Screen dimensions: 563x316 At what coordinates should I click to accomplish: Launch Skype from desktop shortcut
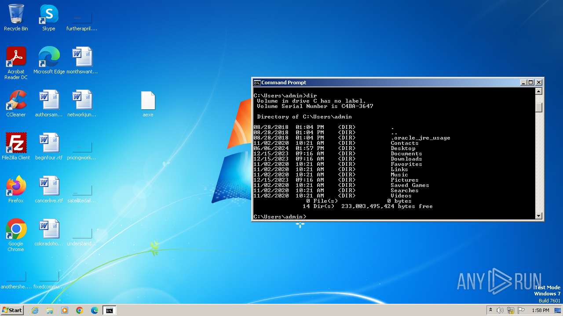point(49,18)
